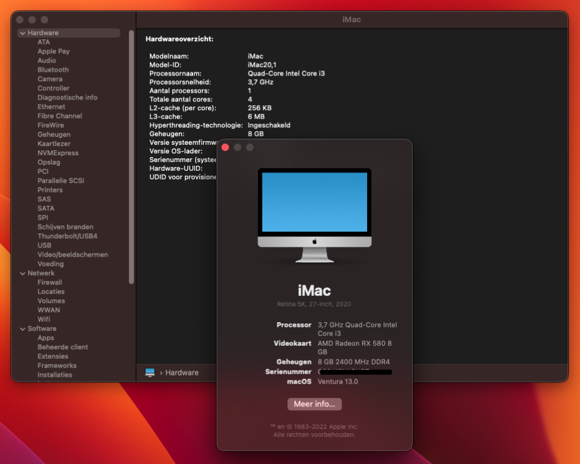Open Firewall under Netwerk

[x=50, y=283]
